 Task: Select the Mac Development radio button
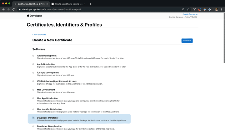pos(33,90)
